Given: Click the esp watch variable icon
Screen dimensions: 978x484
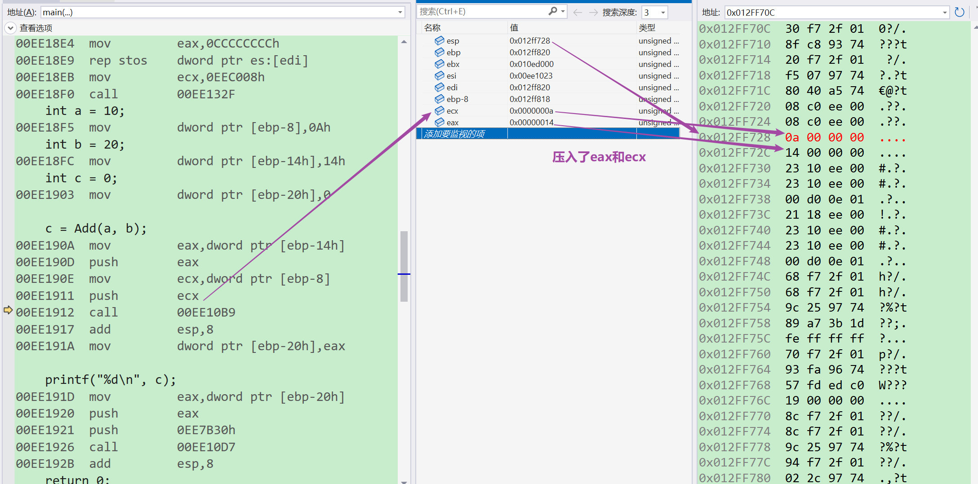Looking at the screenshot, I should tap(439, 41).
